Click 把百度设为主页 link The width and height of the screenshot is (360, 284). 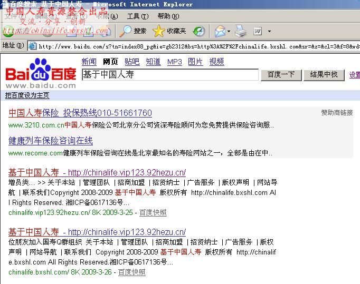click(27, 95)
